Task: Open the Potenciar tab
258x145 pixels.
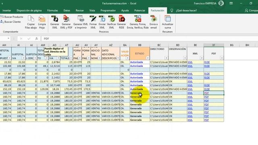Action: pos(140,10)
